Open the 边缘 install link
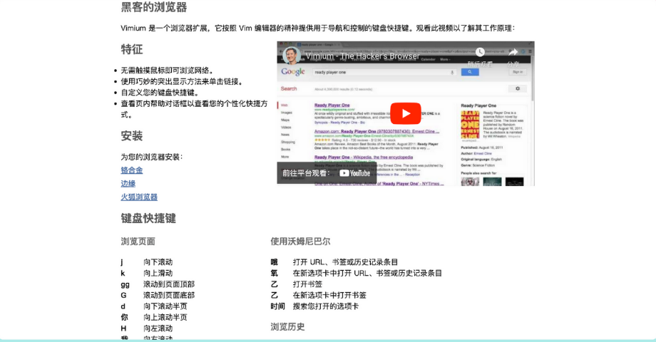The width and height of the screenshot is (656, 342). pos(128,184)
